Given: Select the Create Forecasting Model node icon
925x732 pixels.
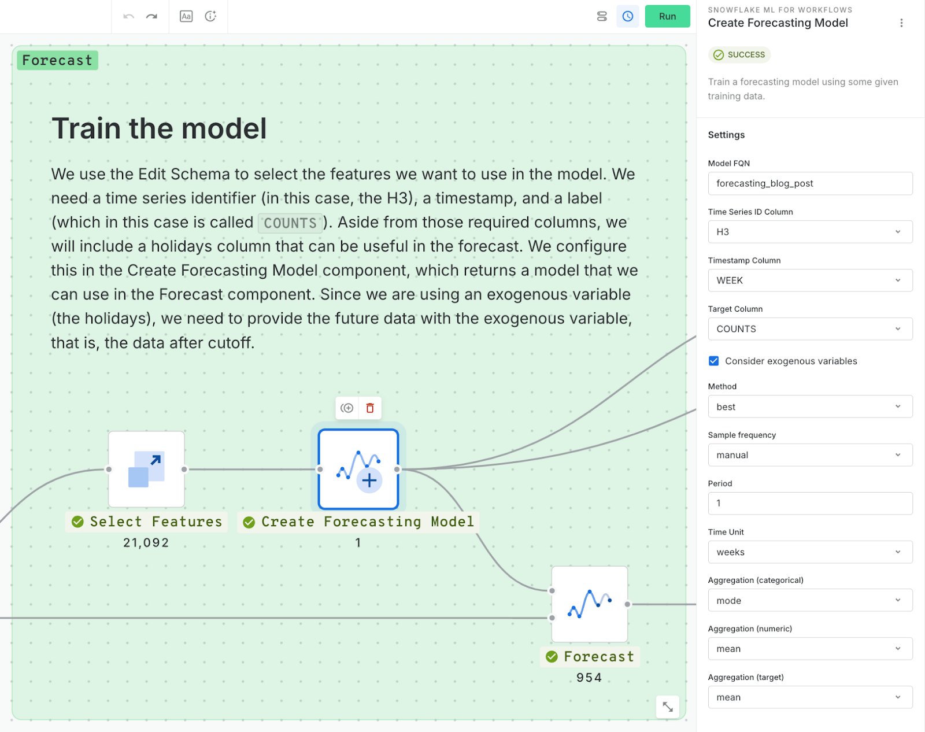Looking at the screenshot, I should (x=358, y=469).
